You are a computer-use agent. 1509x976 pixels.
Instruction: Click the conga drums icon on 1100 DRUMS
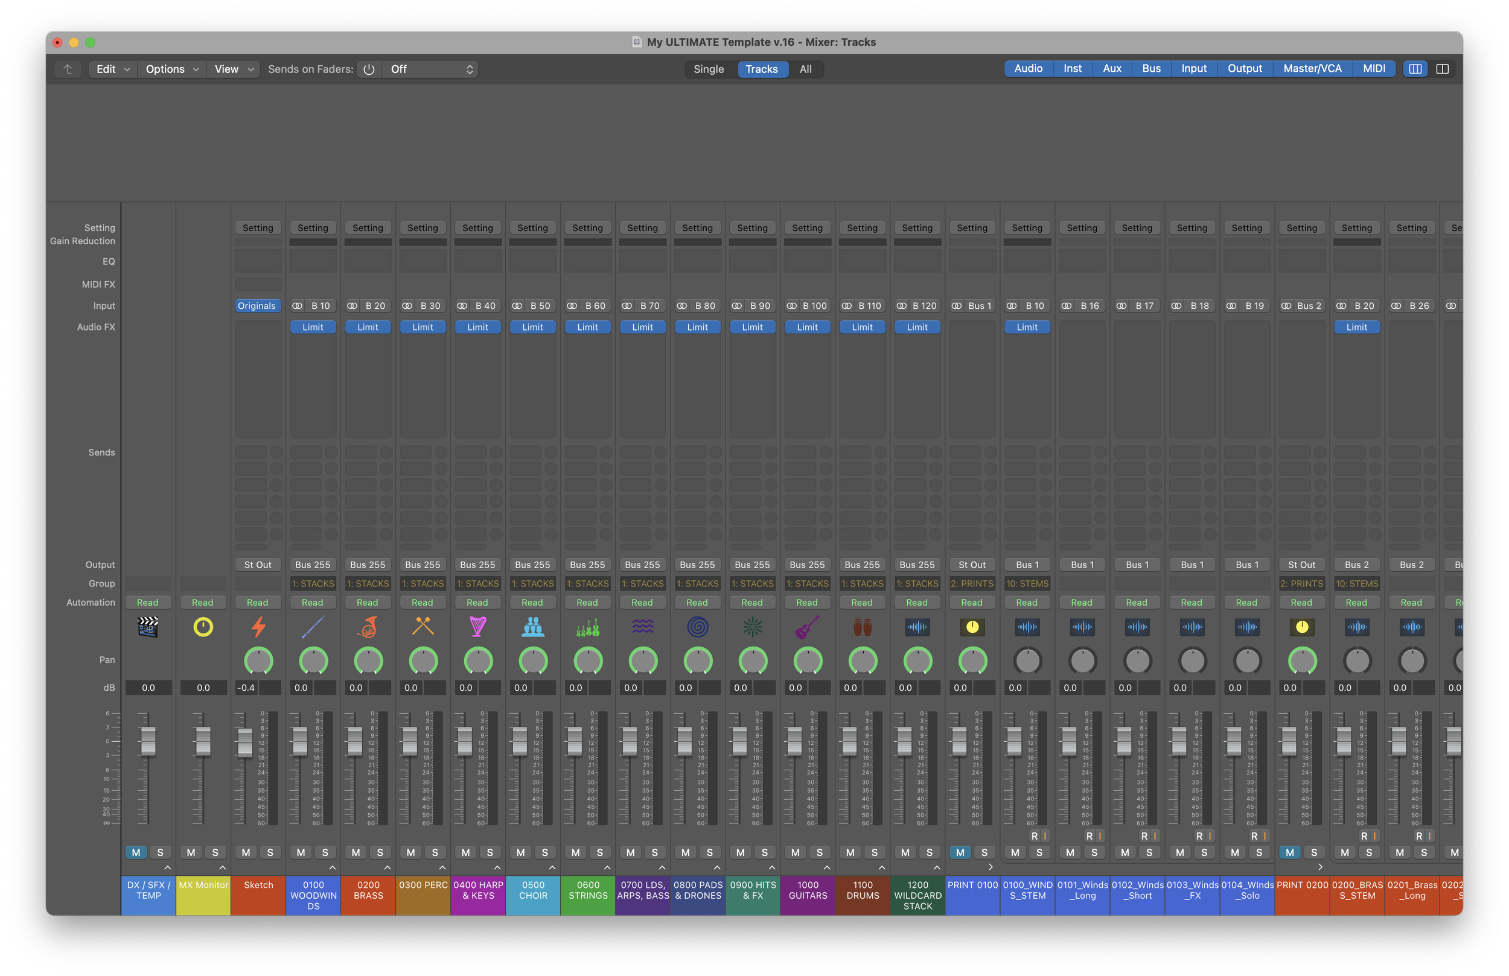(x=863, y=627)
